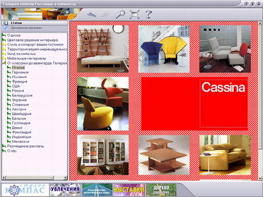This screenshot has height=197, width=263.
Task: Click the horizontal scrollbar of the tree panel
Action: (35, 177)
